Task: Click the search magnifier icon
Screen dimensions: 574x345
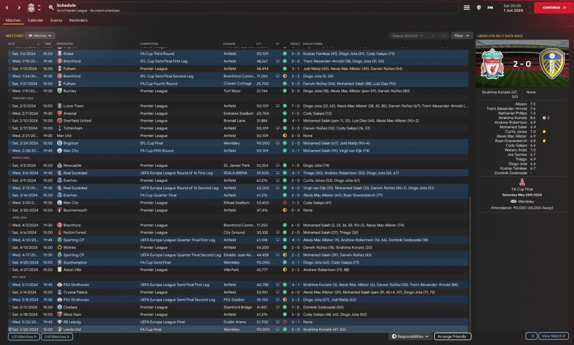Action: [51, 8]
